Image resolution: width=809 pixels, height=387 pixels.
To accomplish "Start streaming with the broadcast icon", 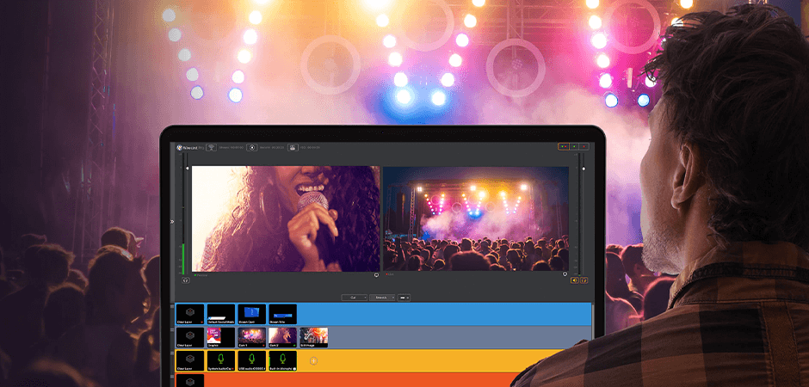I will pyautogui.click(x=212, y=147).
